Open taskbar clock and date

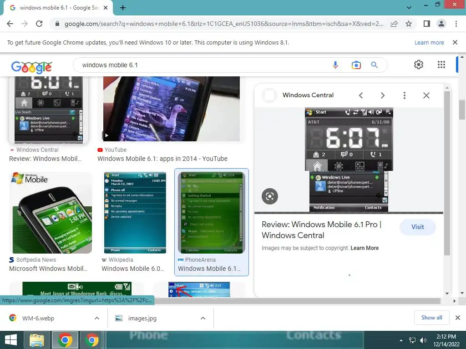pyautogui.click(x=446, y=340)
